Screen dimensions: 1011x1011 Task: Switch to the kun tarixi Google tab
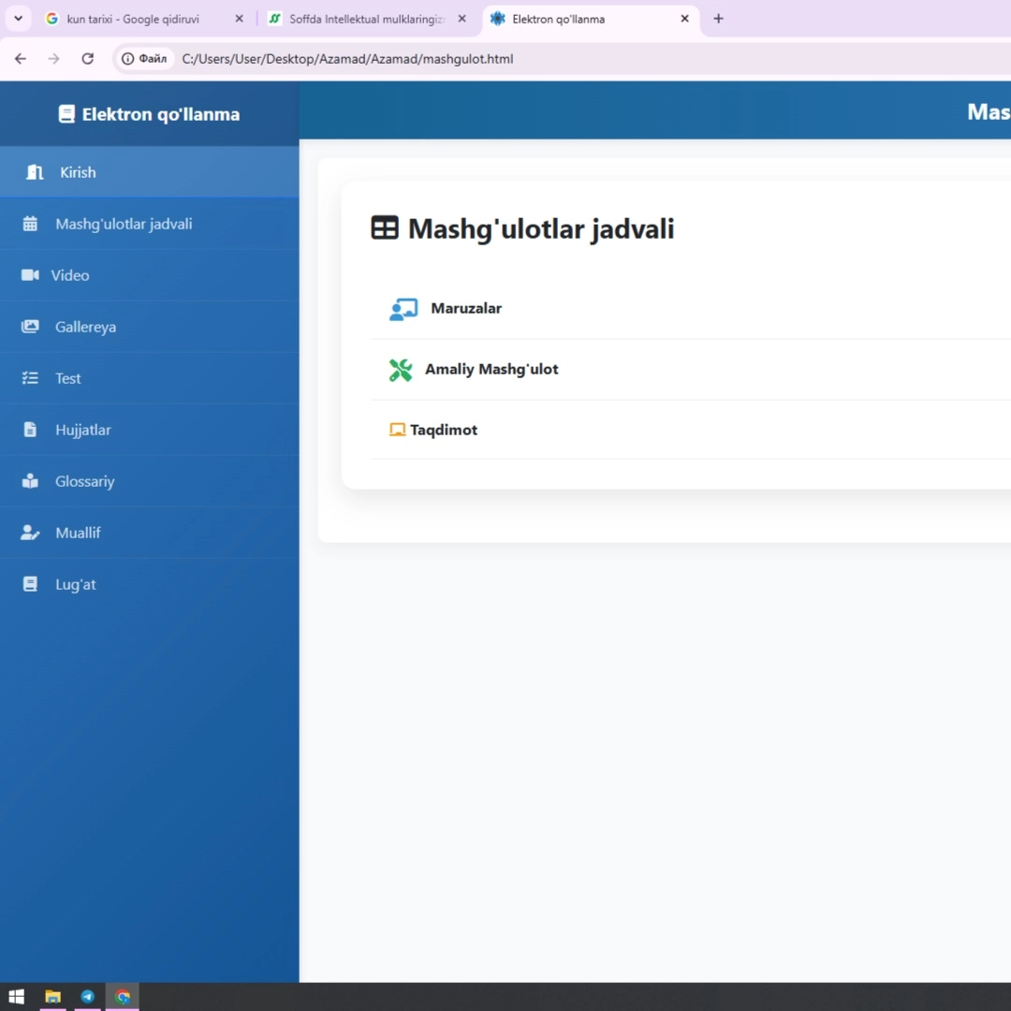point(133,19)
